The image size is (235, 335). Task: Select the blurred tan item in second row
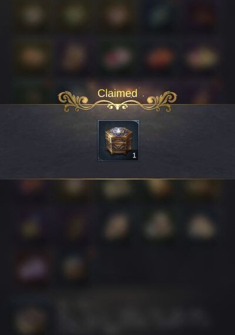point(74,57)
